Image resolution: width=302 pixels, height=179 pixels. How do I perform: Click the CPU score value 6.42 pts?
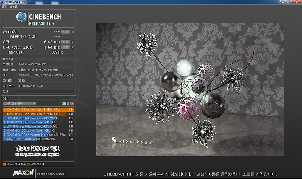tap(52, 42)
